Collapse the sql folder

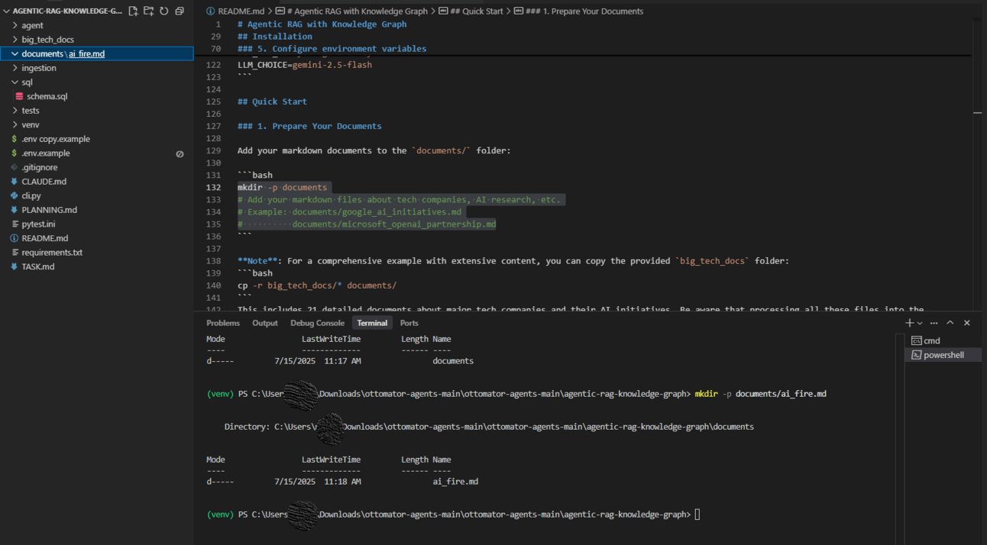pos(27,82)
